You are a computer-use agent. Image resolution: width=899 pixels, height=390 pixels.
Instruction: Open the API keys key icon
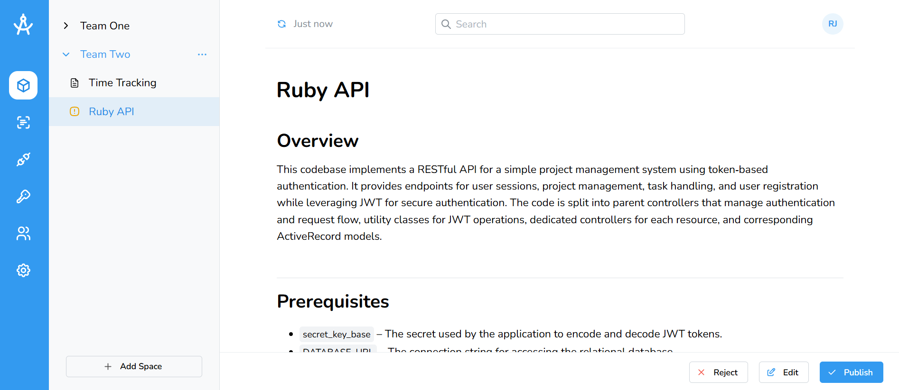pos(23,196)
